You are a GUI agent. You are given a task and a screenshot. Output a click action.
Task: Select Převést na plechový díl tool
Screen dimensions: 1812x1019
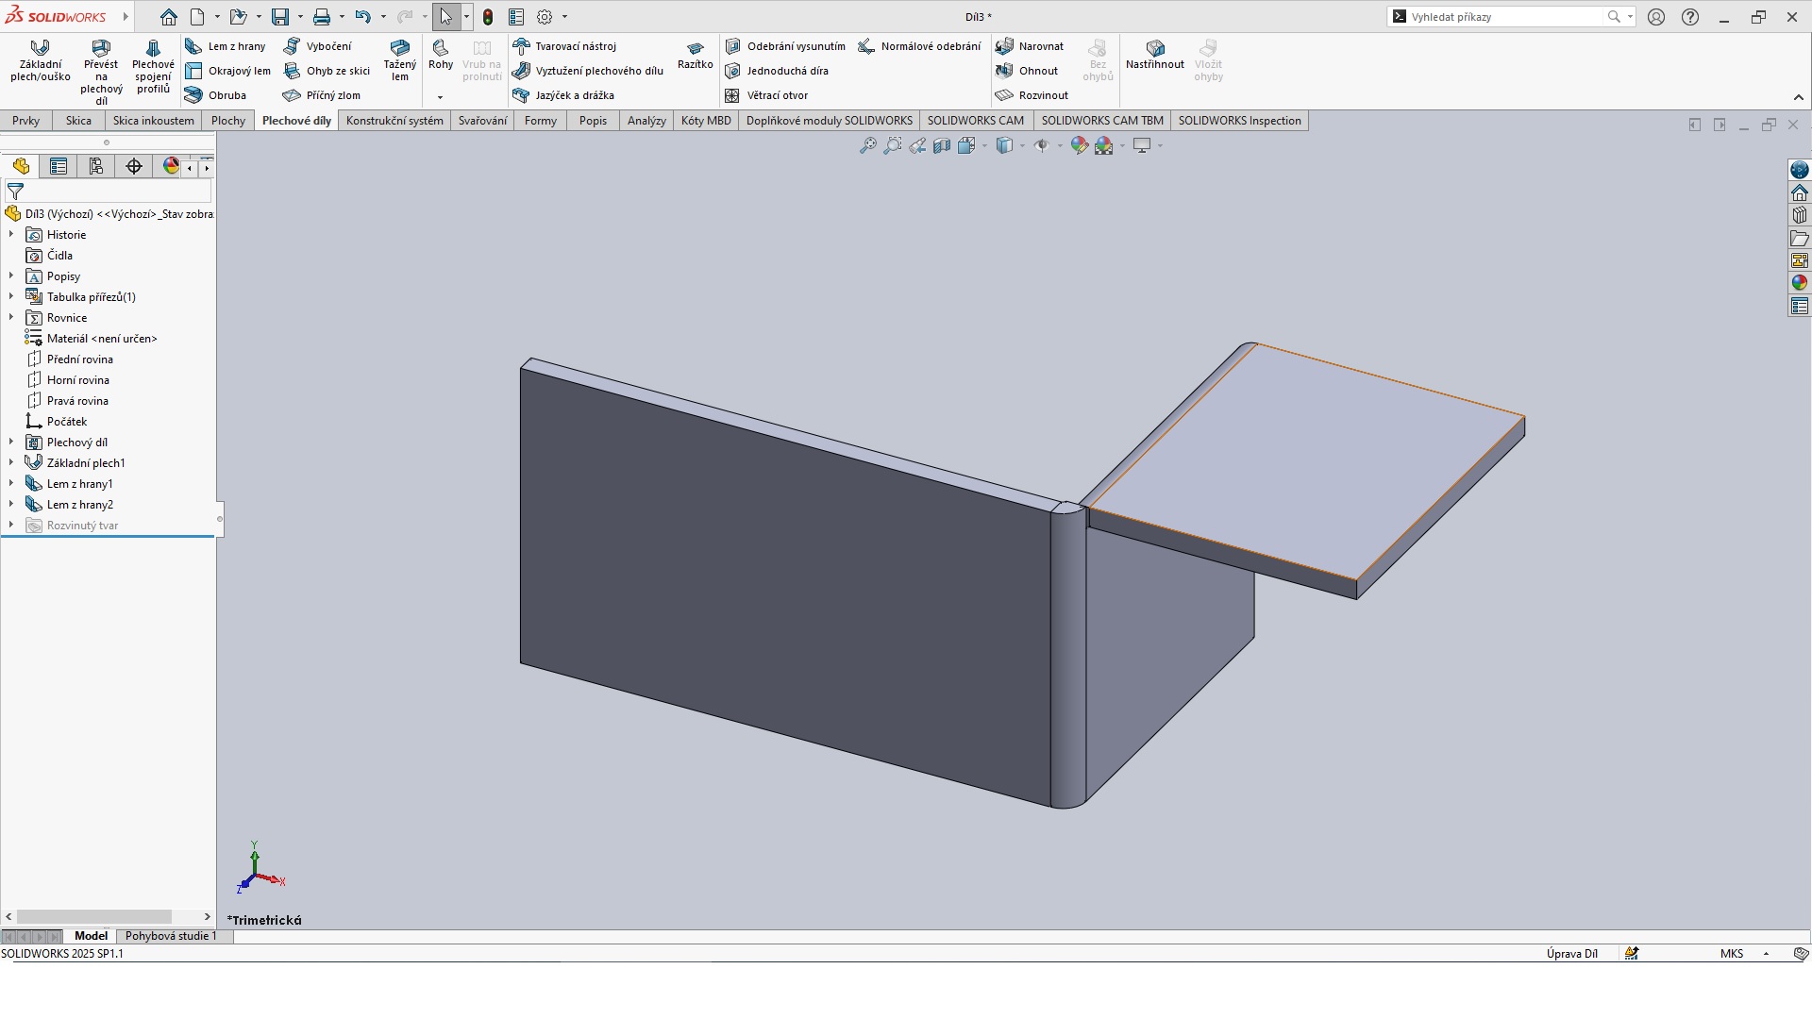tap(101, 72)
